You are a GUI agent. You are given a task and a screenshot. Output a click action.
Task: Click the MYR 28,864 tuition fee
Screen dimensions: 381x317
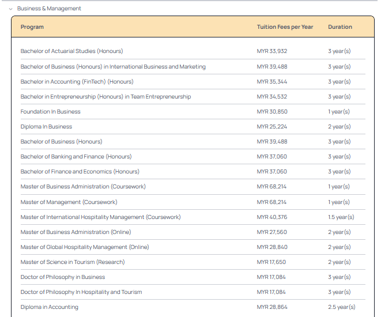coord(272,307)
